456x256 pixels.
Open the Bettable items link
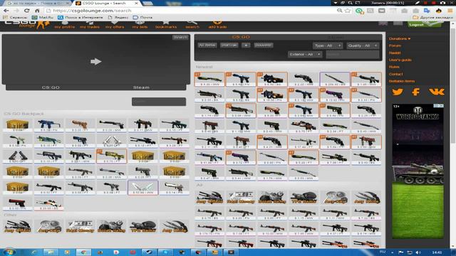pyautogui.click(x=402, y=81)
